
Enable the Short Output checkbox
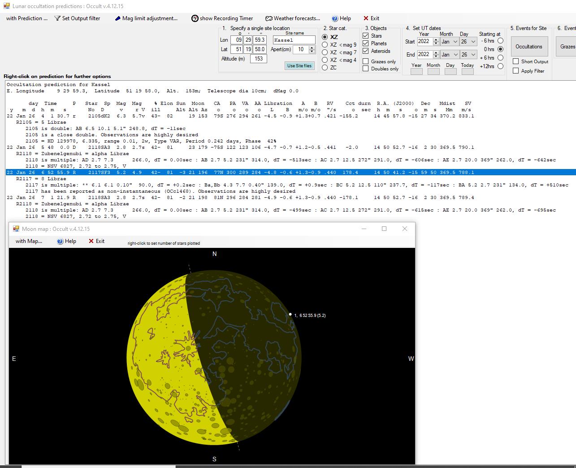pyautogui.click(x=516, y=61)
